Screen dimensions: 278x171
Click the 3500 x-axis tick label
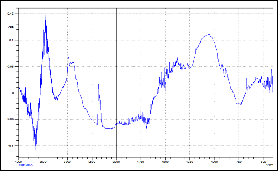pyautogui.click(x=43, y=161)
